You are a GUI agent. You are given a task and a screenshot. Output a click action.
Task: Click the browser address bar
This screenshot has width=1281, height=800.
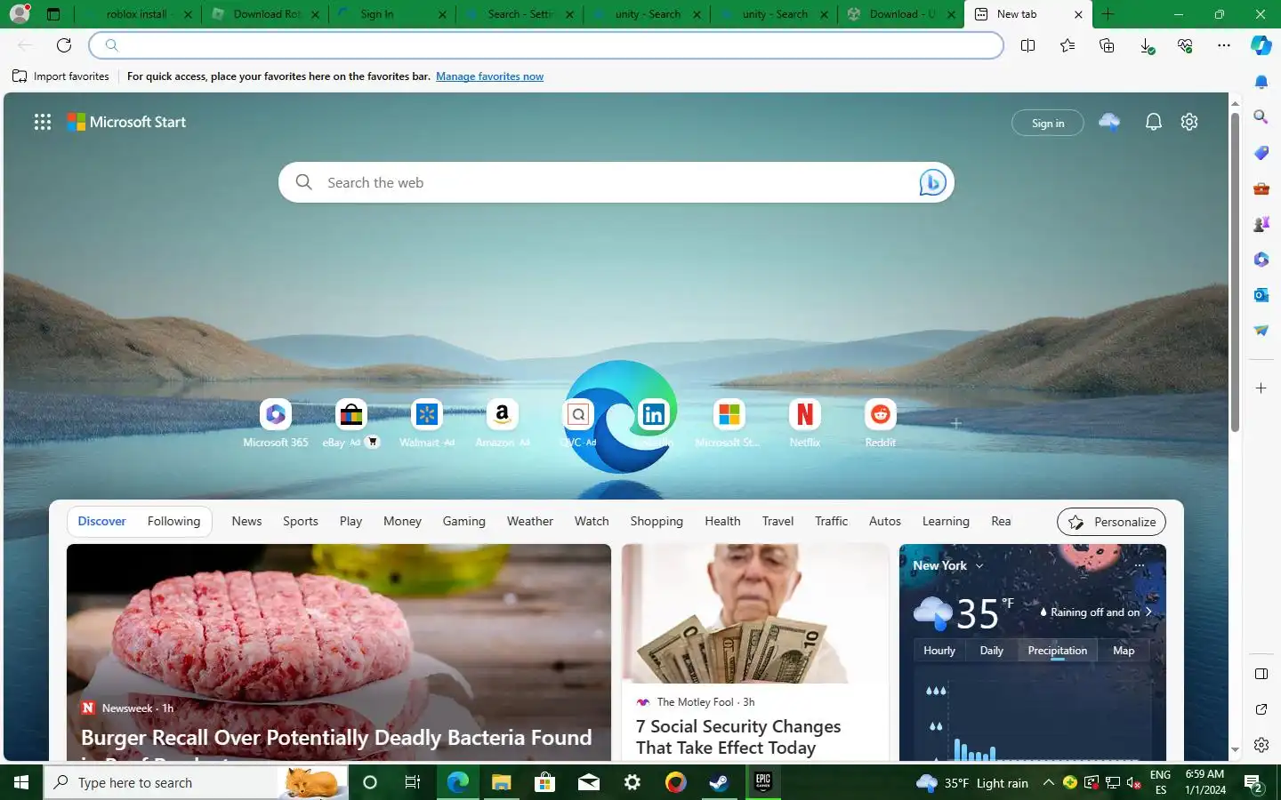point(546,45)
